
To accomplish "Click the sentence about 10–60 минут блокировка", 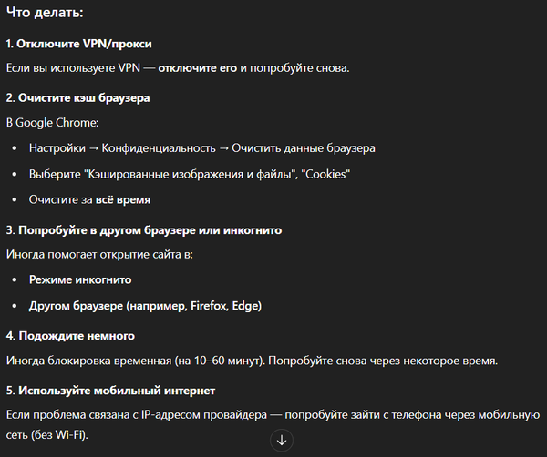I will tap(252, 361).
